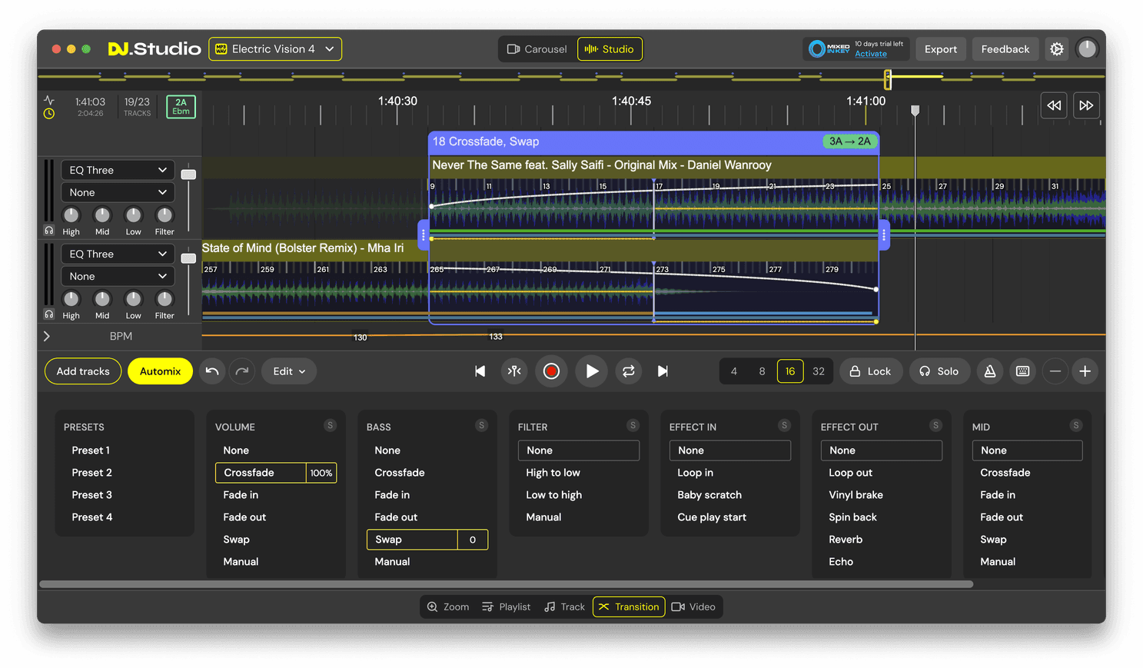
Task: Toggle the S button in the FILTER panel
Action: pyautogui.click(x=633, y=426)
